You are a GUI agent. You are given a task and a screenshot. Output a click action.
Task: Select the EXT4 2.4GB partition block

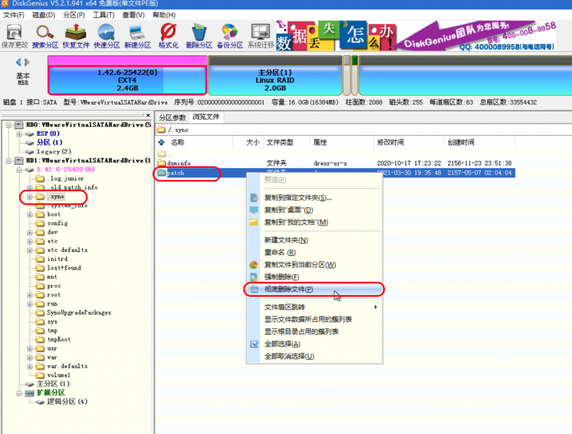127,75
